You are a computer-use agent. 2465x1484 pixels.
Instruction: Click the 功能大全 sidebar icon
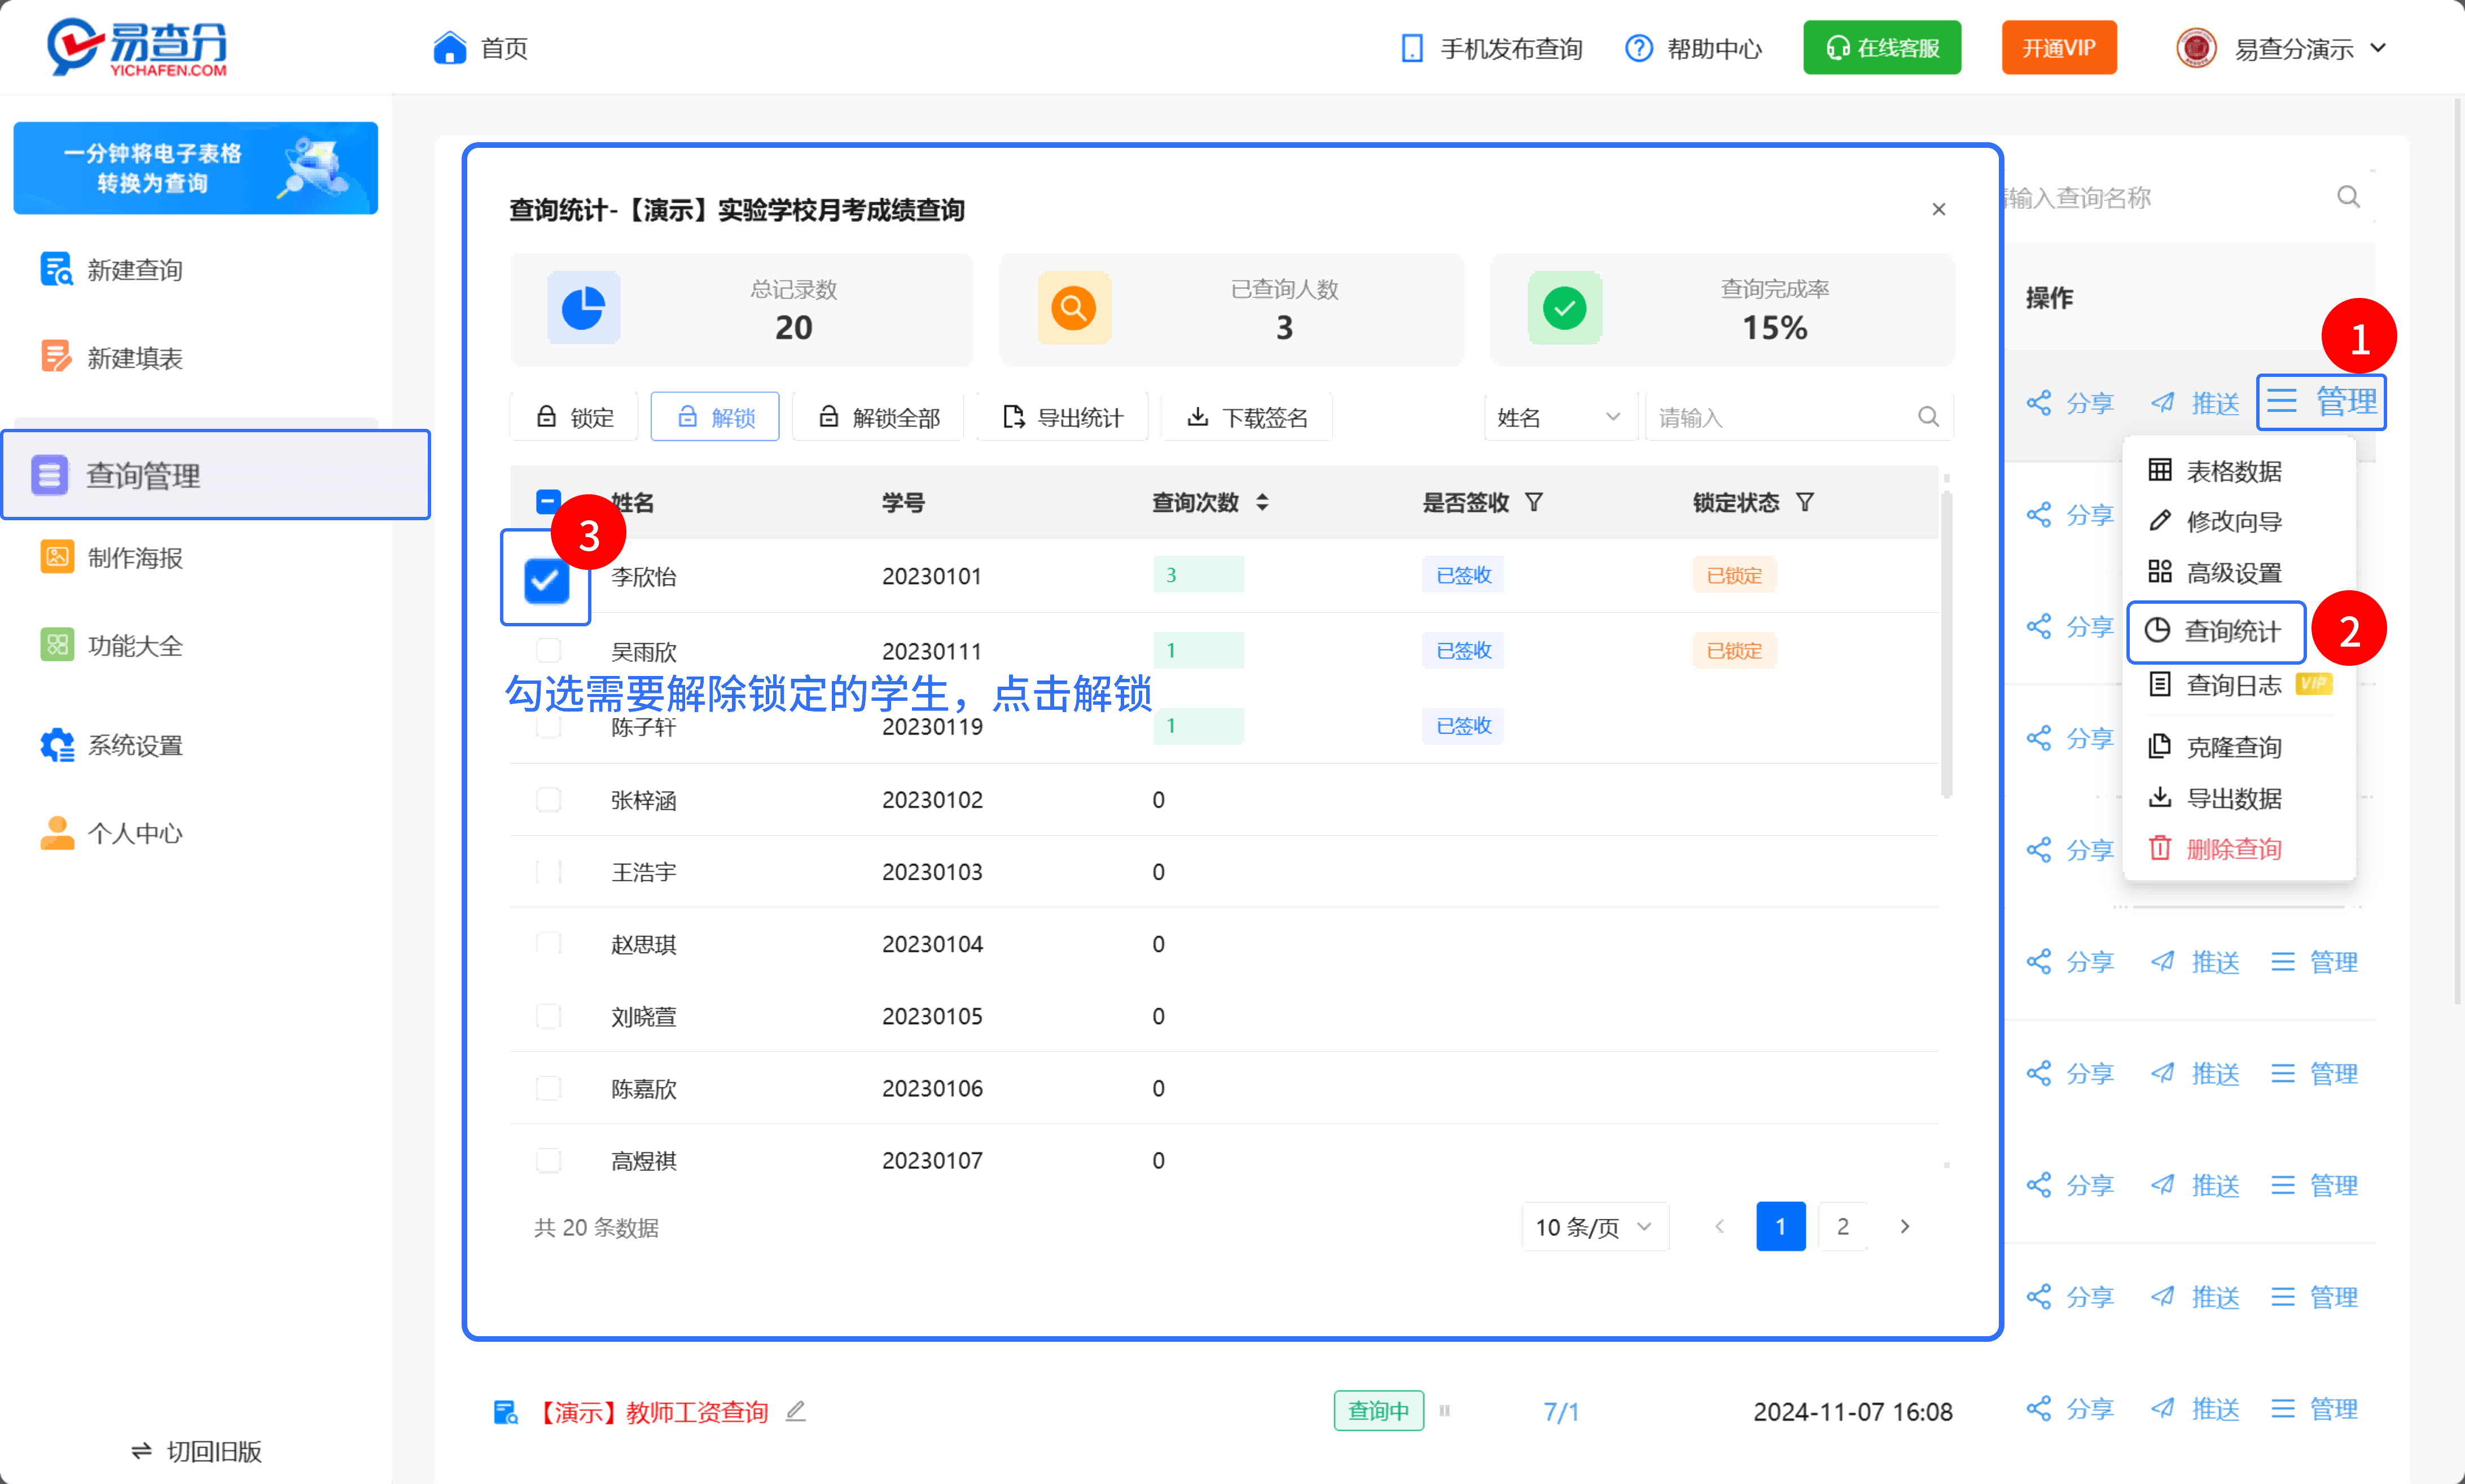coord(57,645)
